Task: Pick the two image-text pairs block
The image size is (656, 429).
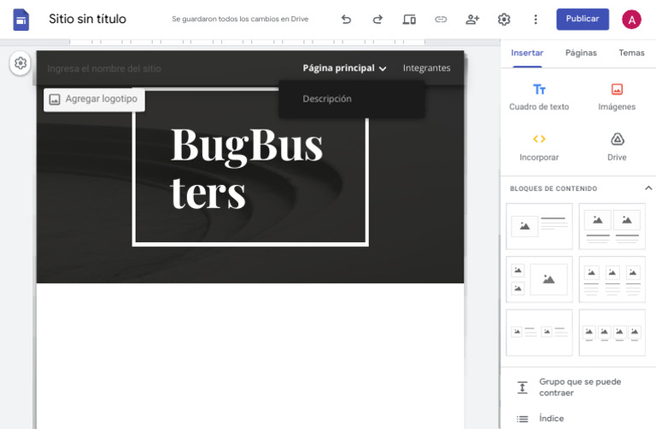Action: click(539, 333)
